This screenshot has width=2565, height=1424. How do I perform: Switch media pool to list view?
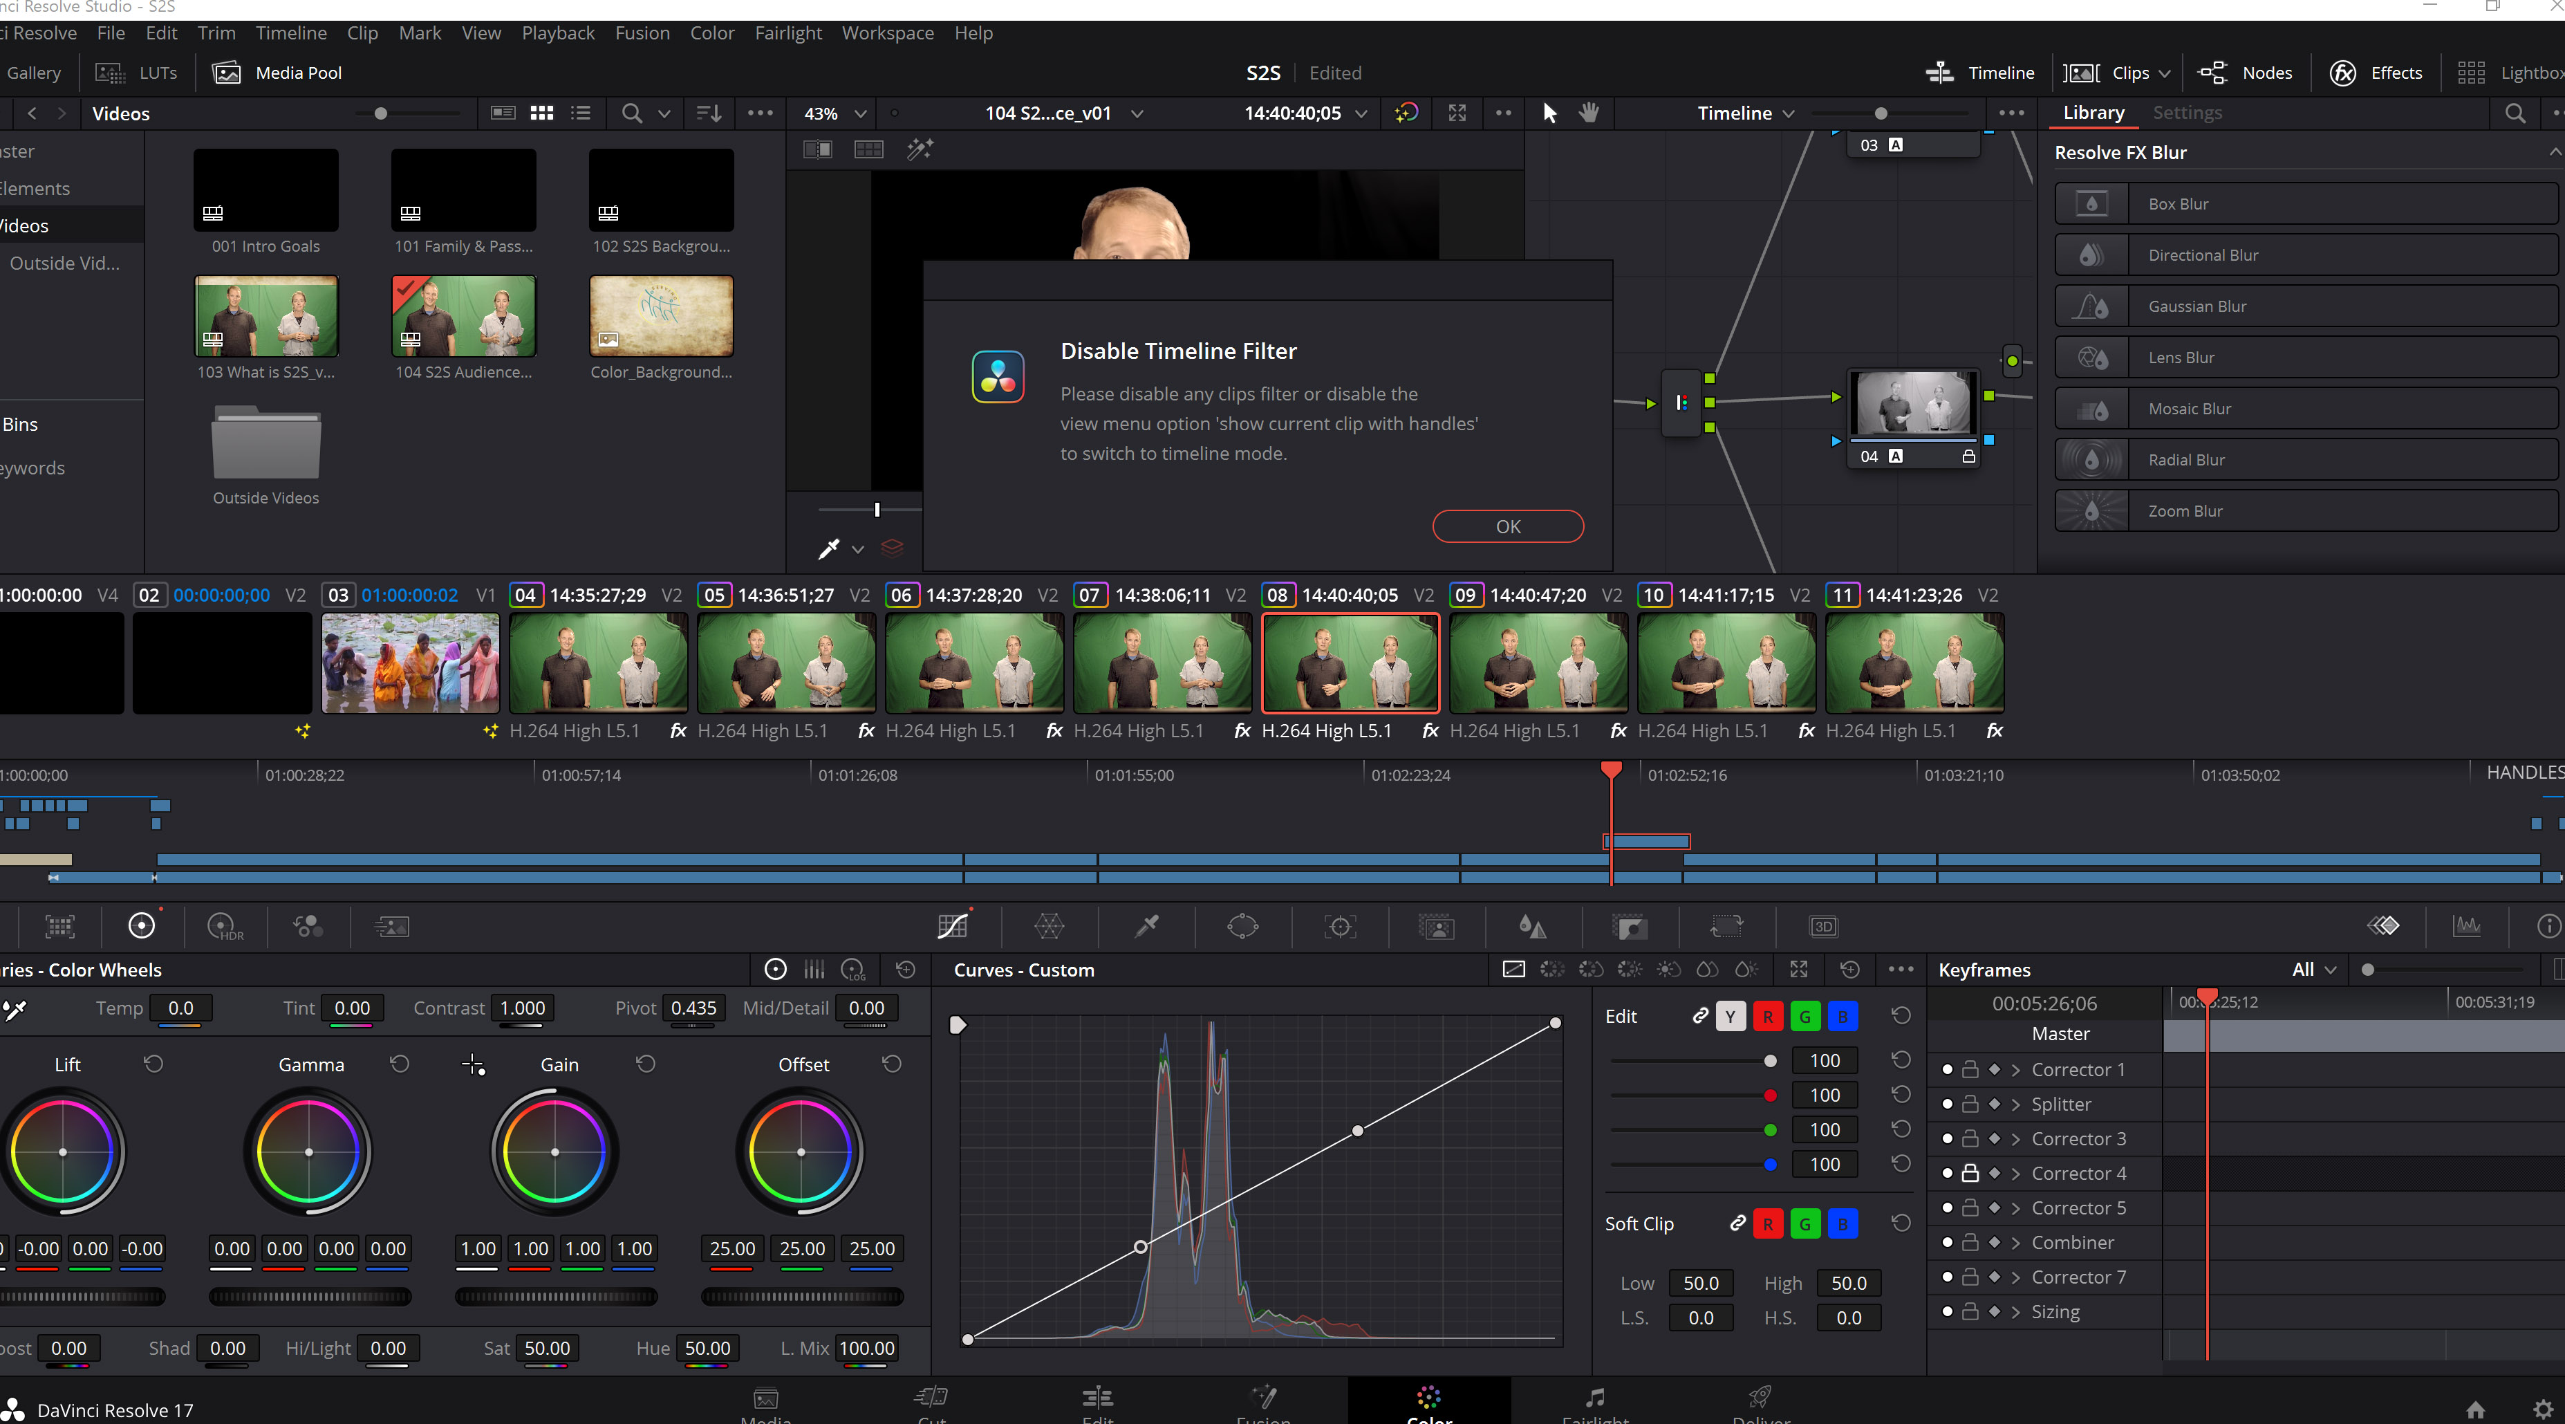[581, 113]
